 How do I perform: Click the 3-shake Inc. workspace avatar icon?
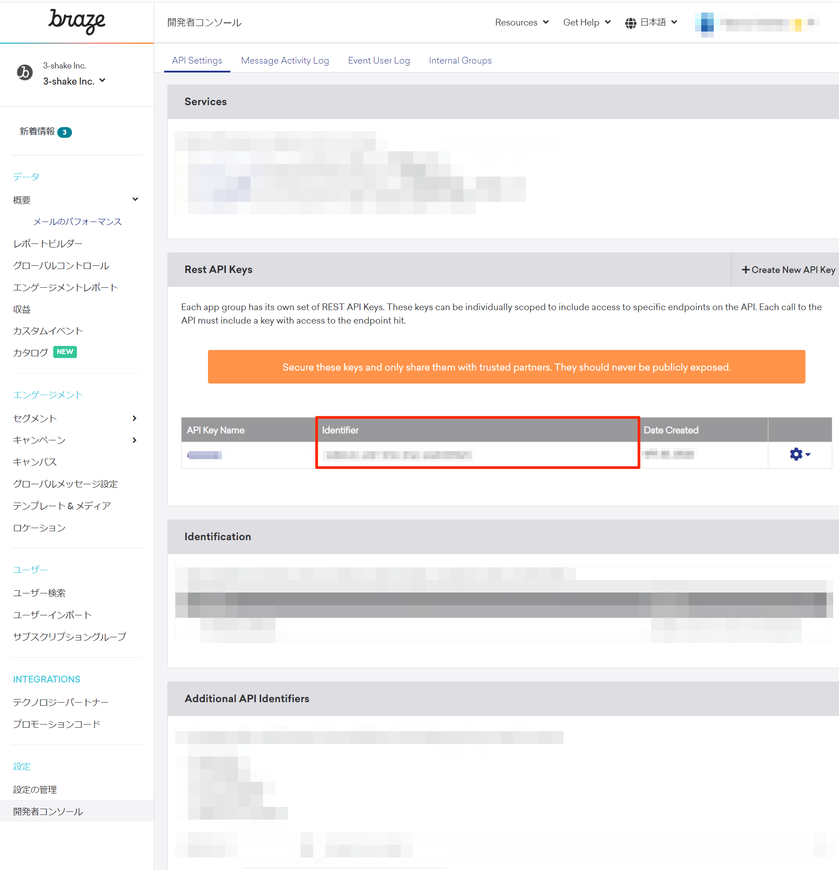click(25, 72)
